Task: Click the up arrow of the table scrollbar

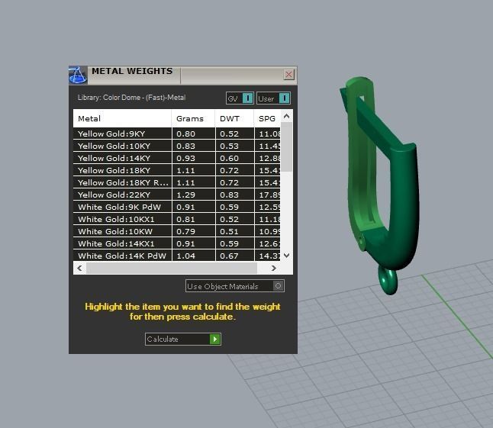Action: pyautogui.click(x=286, y=116)
